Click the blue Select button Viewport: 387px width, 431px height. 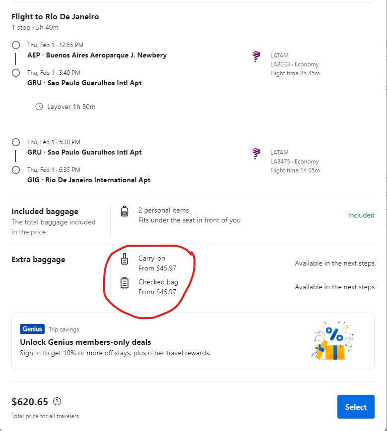click(355, 407)
